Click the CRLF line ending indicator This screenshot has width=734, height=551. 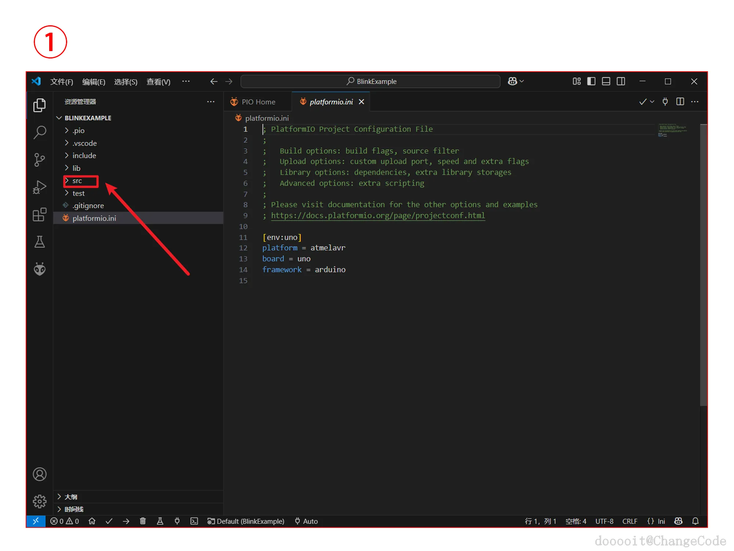pos(629,521)
